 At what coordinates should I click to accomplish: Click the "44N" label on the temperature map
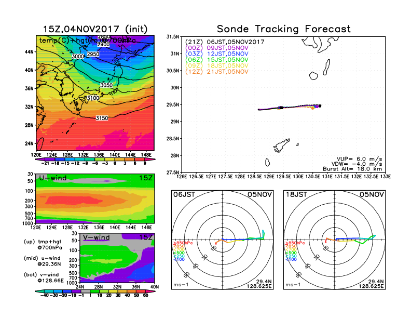[30, 51]
